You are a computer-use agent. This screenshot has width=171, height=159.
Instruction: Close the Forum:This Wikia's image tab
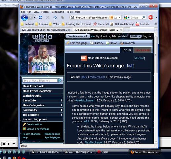click(x=121, y=30)
